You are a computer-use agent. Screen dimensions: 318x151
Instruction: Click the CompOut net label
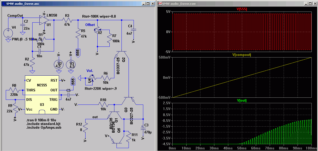point(15,15)
